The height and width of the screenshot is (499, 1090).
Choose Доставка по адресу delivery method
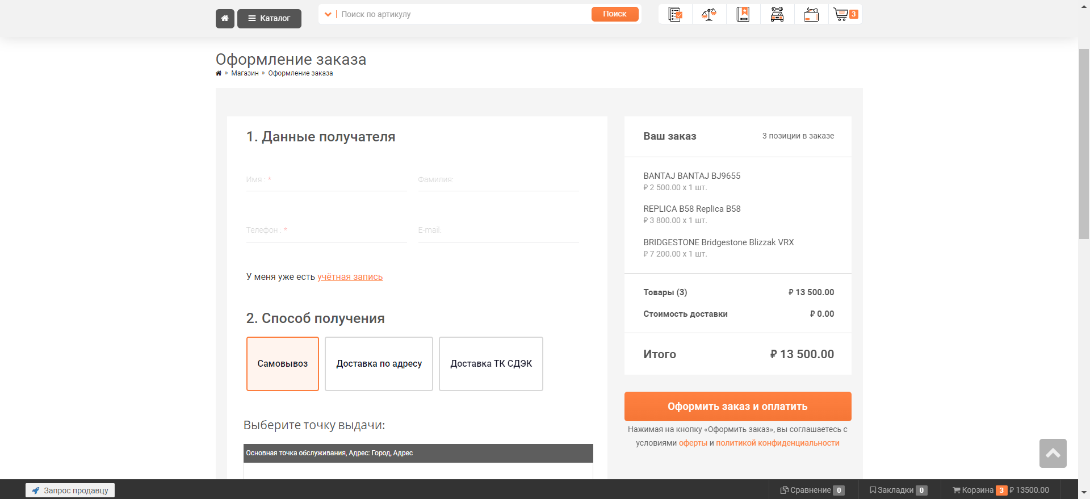pos(379,364)
